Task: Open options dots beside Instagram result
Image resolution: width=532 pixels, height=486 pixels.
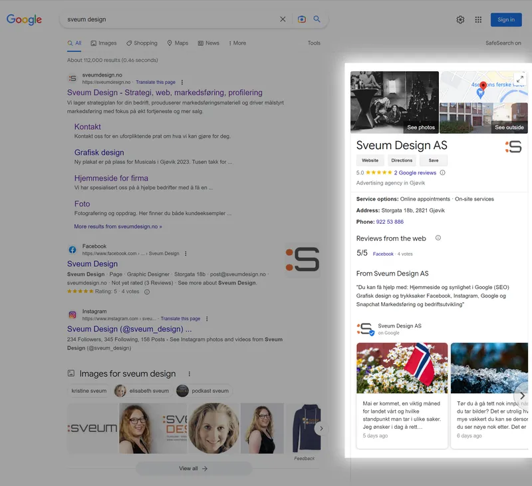Action: (x=207, y=319)
